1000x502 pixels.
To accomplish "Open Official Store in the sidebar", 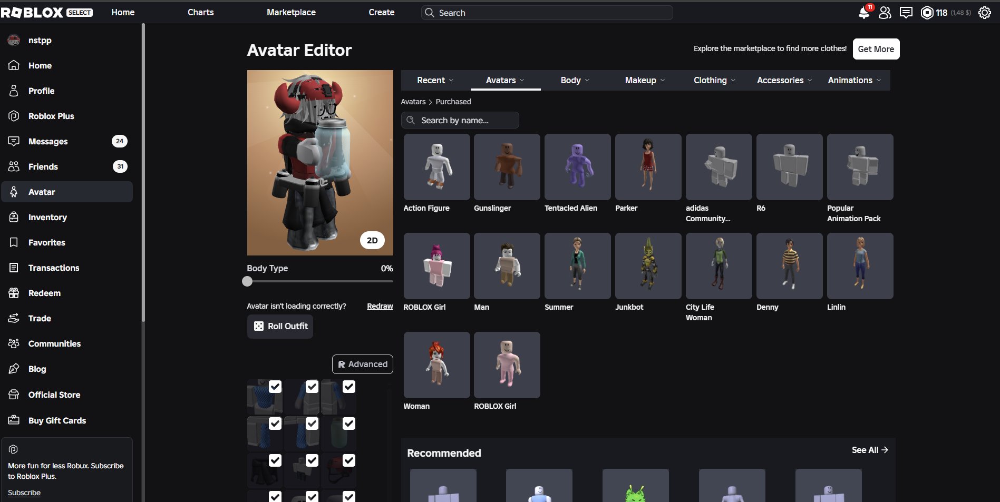I will click(67, 395).
